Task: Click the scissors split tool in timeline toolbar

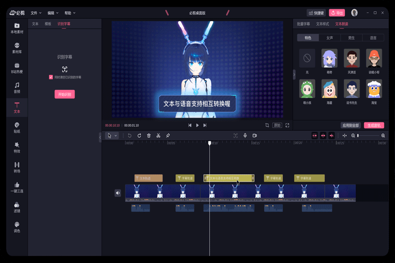Action: (158, 135)
